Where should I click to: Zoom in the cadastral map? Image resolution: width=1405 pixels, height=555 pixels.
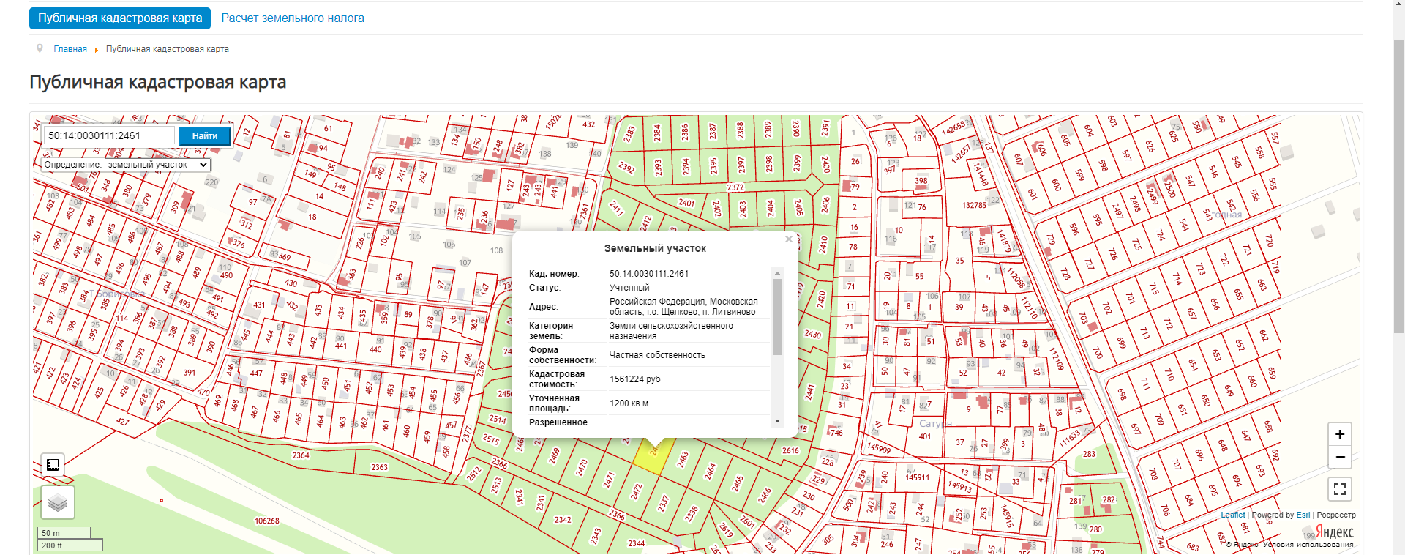pos(1340,434)
